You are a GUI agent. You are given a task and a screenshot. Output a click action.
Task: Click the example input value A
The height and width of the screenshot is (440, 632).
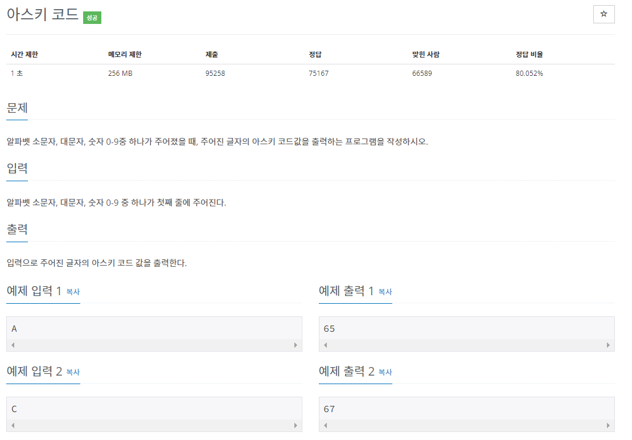click(x=14, y=329)
